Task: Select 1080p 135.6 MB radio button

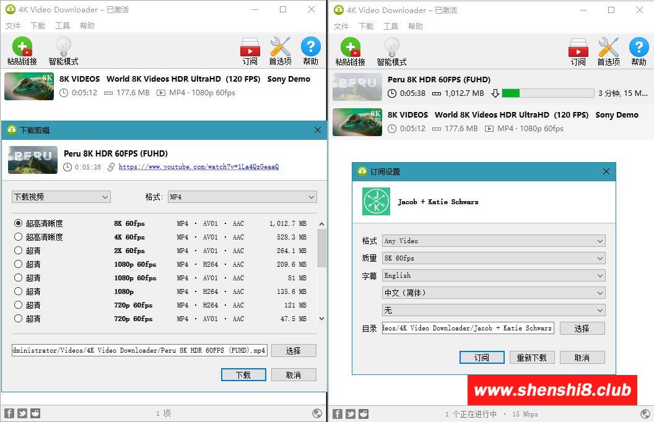Action: pos(18,291)
